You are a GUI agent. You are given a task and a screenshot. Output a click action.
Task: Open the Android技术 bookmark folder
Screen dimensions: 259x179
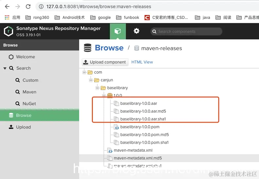click(x=70, y=18)
